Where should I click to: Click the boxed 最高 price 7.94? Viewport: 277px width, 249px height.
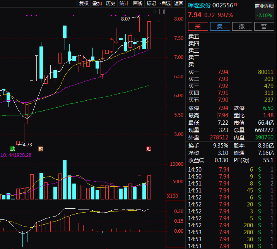pyautogui.click(x=223, y=115)
